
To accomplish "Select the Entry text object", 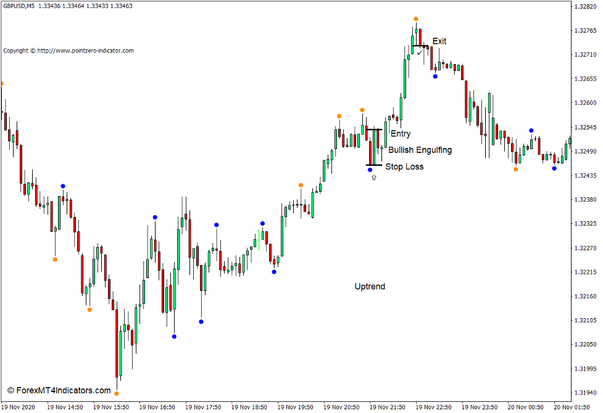I will pos(401,134).
